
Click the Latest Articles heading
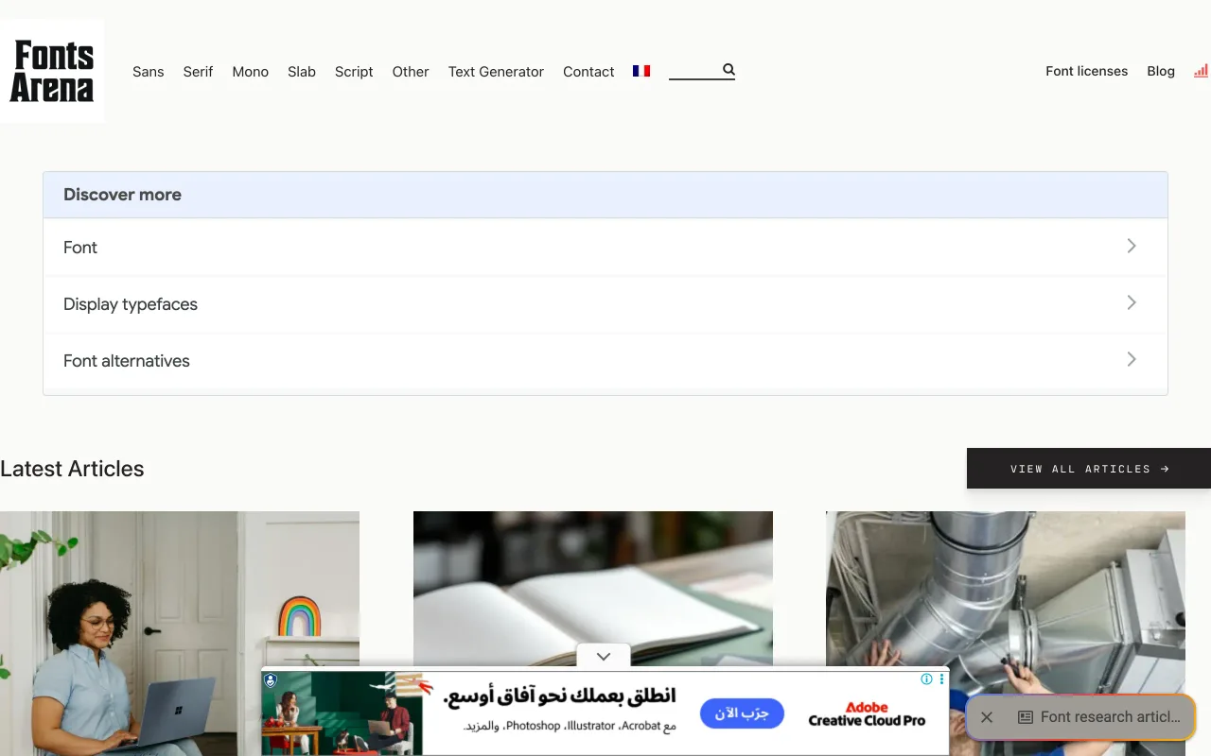coord(72,469)
